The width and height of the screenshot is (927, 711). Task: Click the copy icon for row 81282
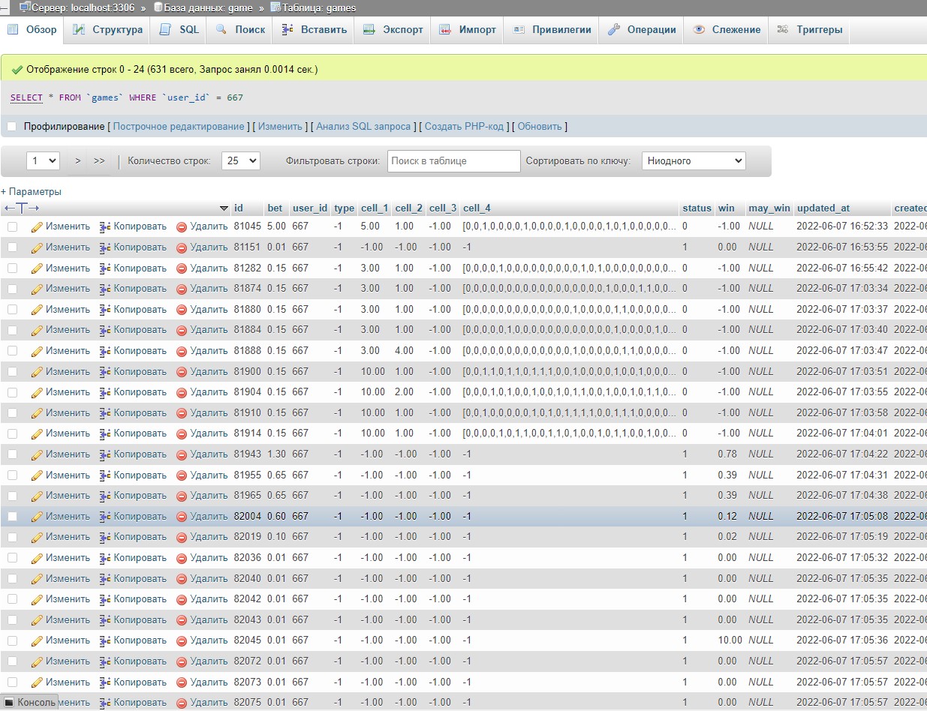tap(105, 268)
